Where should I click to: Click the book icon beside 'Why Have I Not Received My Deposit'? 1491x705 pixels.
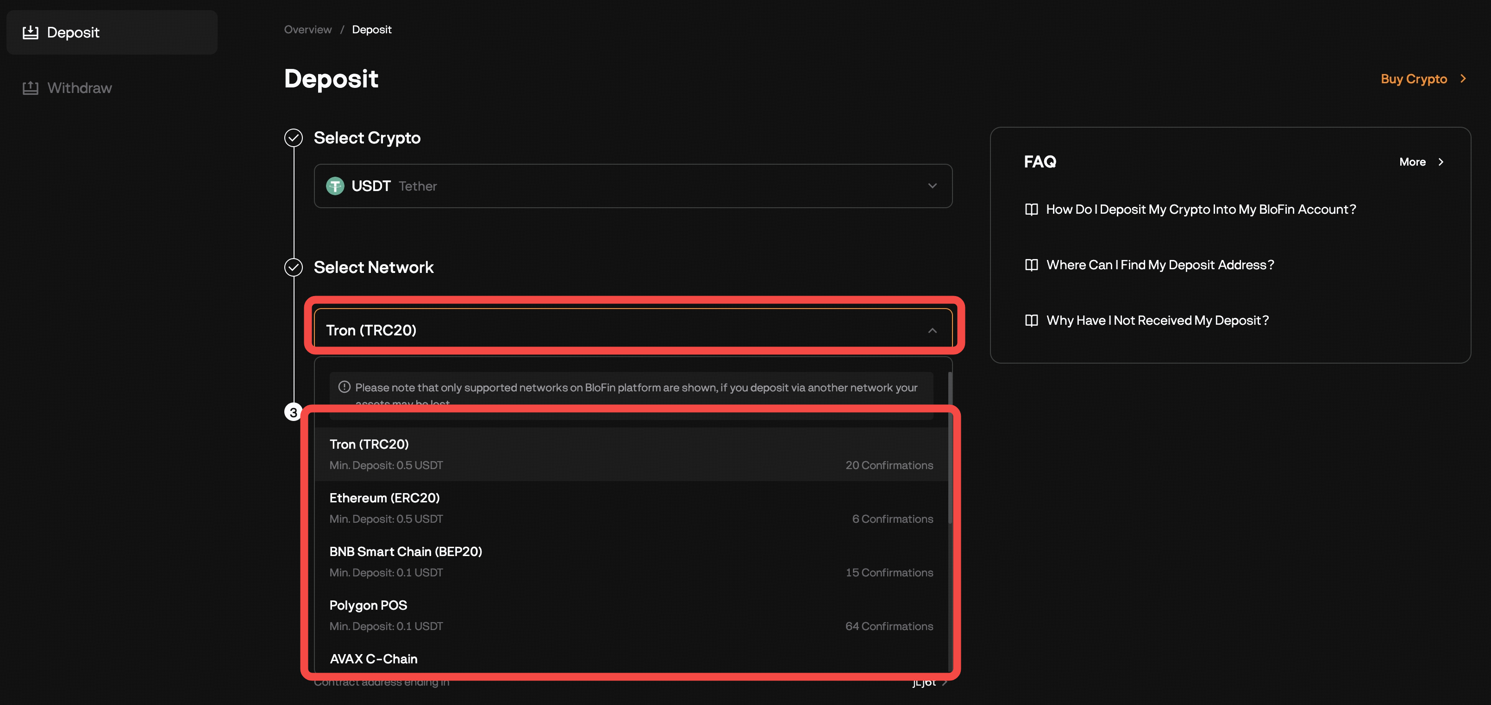pos(1032,320)
